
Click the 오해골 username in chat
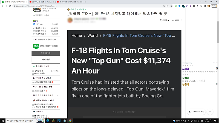point(186,69)
